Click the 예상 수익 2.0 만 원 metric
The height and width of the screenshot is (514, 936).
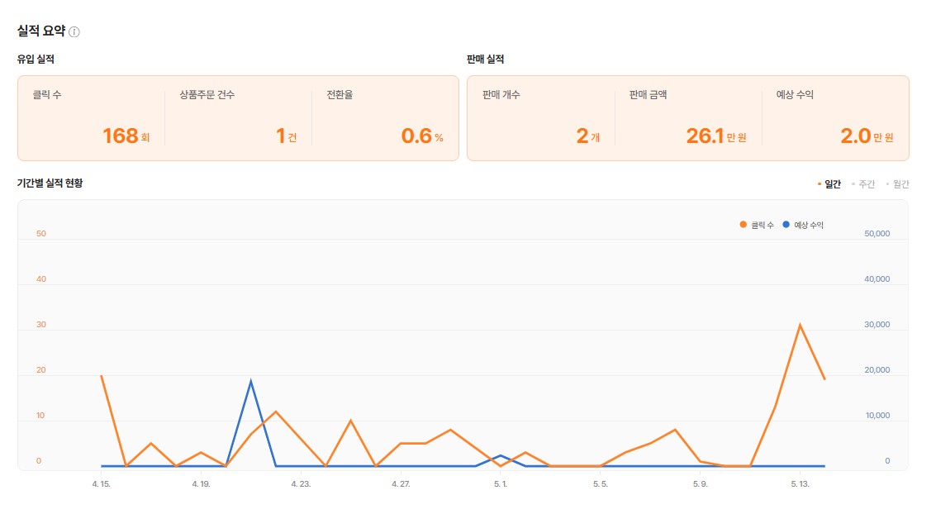click(x=834, y=118)
